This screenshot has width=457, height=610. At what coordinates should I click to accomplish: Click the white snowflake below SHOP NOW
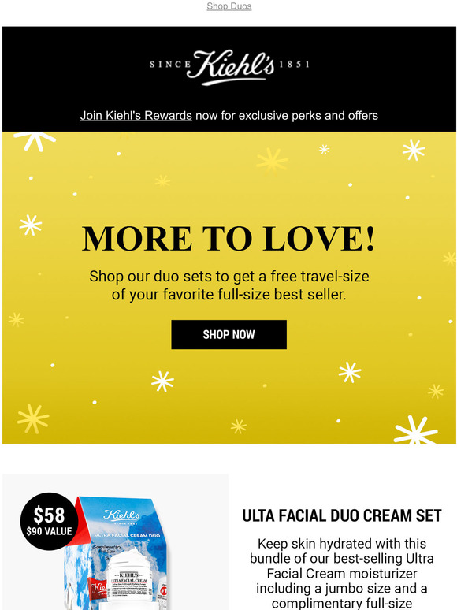[x=162, y=381]
